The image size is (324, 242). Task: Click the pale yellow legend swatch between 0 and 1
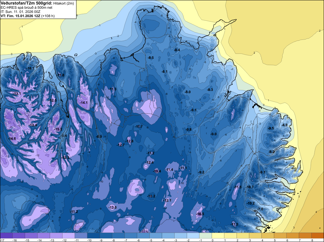coord(218,236)
